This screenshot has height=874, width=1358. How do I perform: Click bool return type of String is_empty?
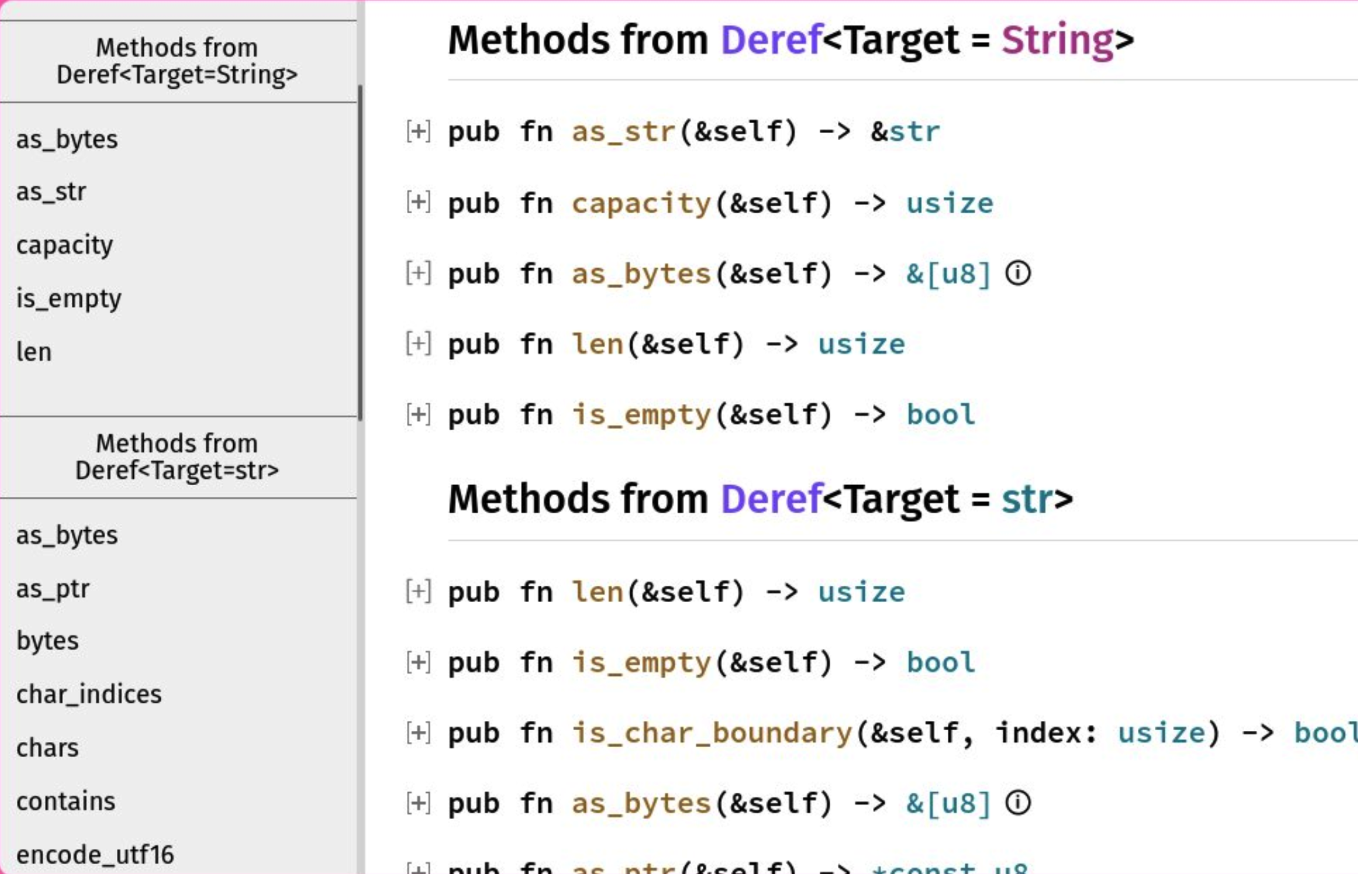tap(940, 414)
